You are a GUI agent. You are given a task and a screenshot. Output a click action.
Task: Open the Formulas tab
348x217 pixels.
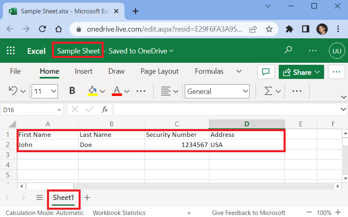click(x=209, y=71)
